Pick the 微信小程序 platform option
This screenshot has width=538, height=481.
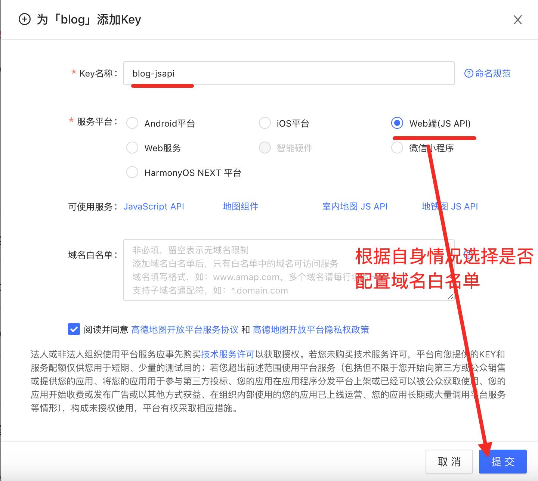pyautogui.click(x=397, y=148)
